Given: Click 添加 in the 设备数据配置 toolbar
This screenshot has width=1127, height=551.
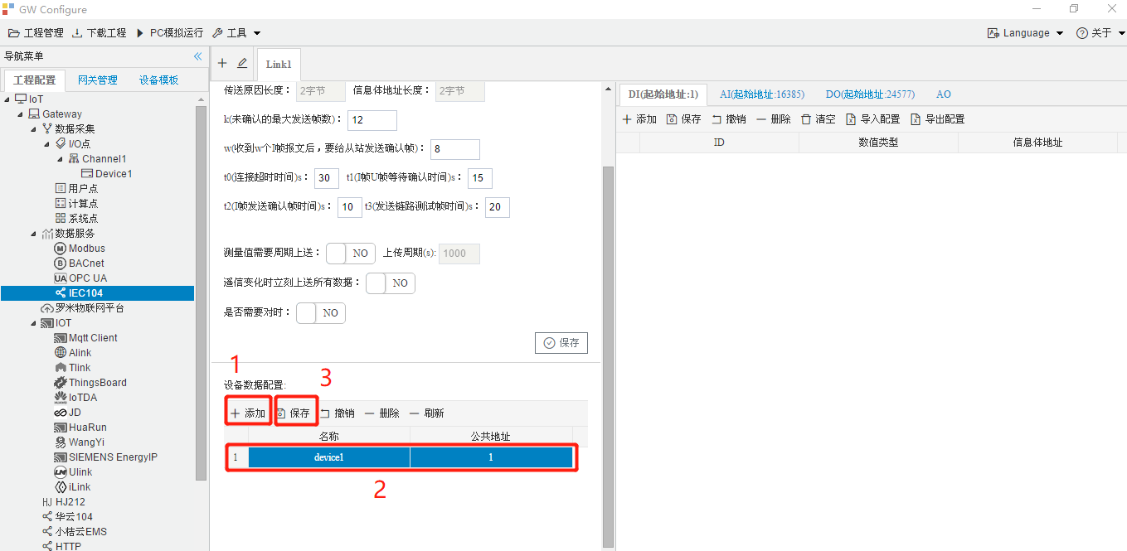Looking at the screenshot, I should tap(248, 413).
